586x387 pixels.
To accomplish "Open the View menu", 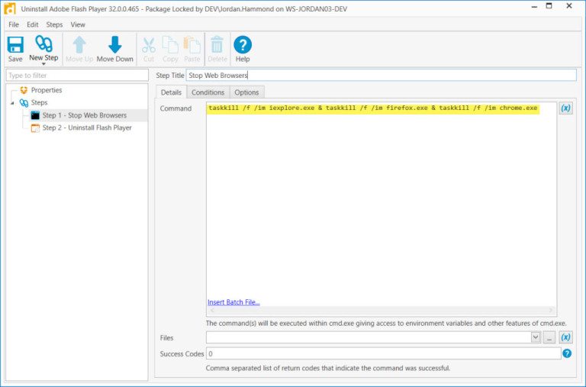I will click(x=78, y=24).
